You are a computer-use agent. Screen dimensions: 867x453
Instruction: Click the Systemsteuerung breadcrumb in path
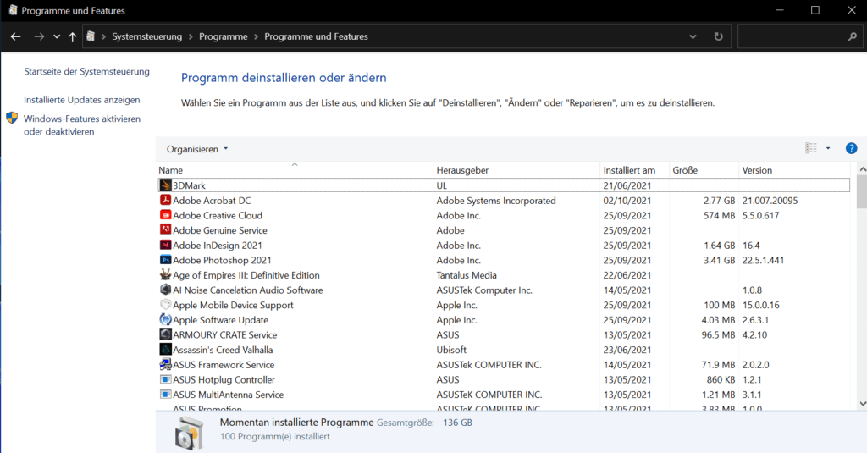[x=148, y=37]
